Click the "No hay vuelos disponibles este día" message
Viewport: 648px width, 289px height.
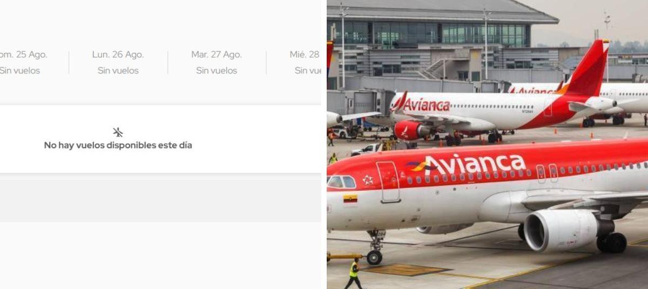tap(118, 145)
